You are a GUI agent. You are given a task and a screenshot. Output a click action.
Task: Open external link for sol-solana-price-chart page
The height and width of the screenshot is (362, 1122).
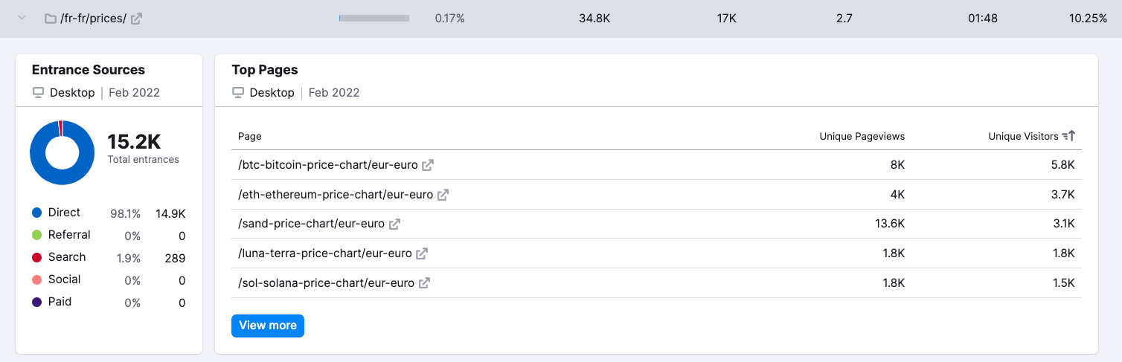(424, 283)
